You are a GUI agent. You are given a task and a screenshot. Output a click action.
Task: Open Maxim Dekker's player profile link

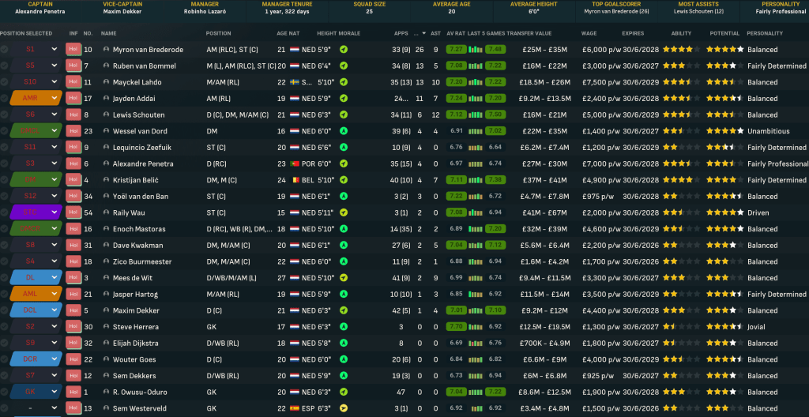136,310
